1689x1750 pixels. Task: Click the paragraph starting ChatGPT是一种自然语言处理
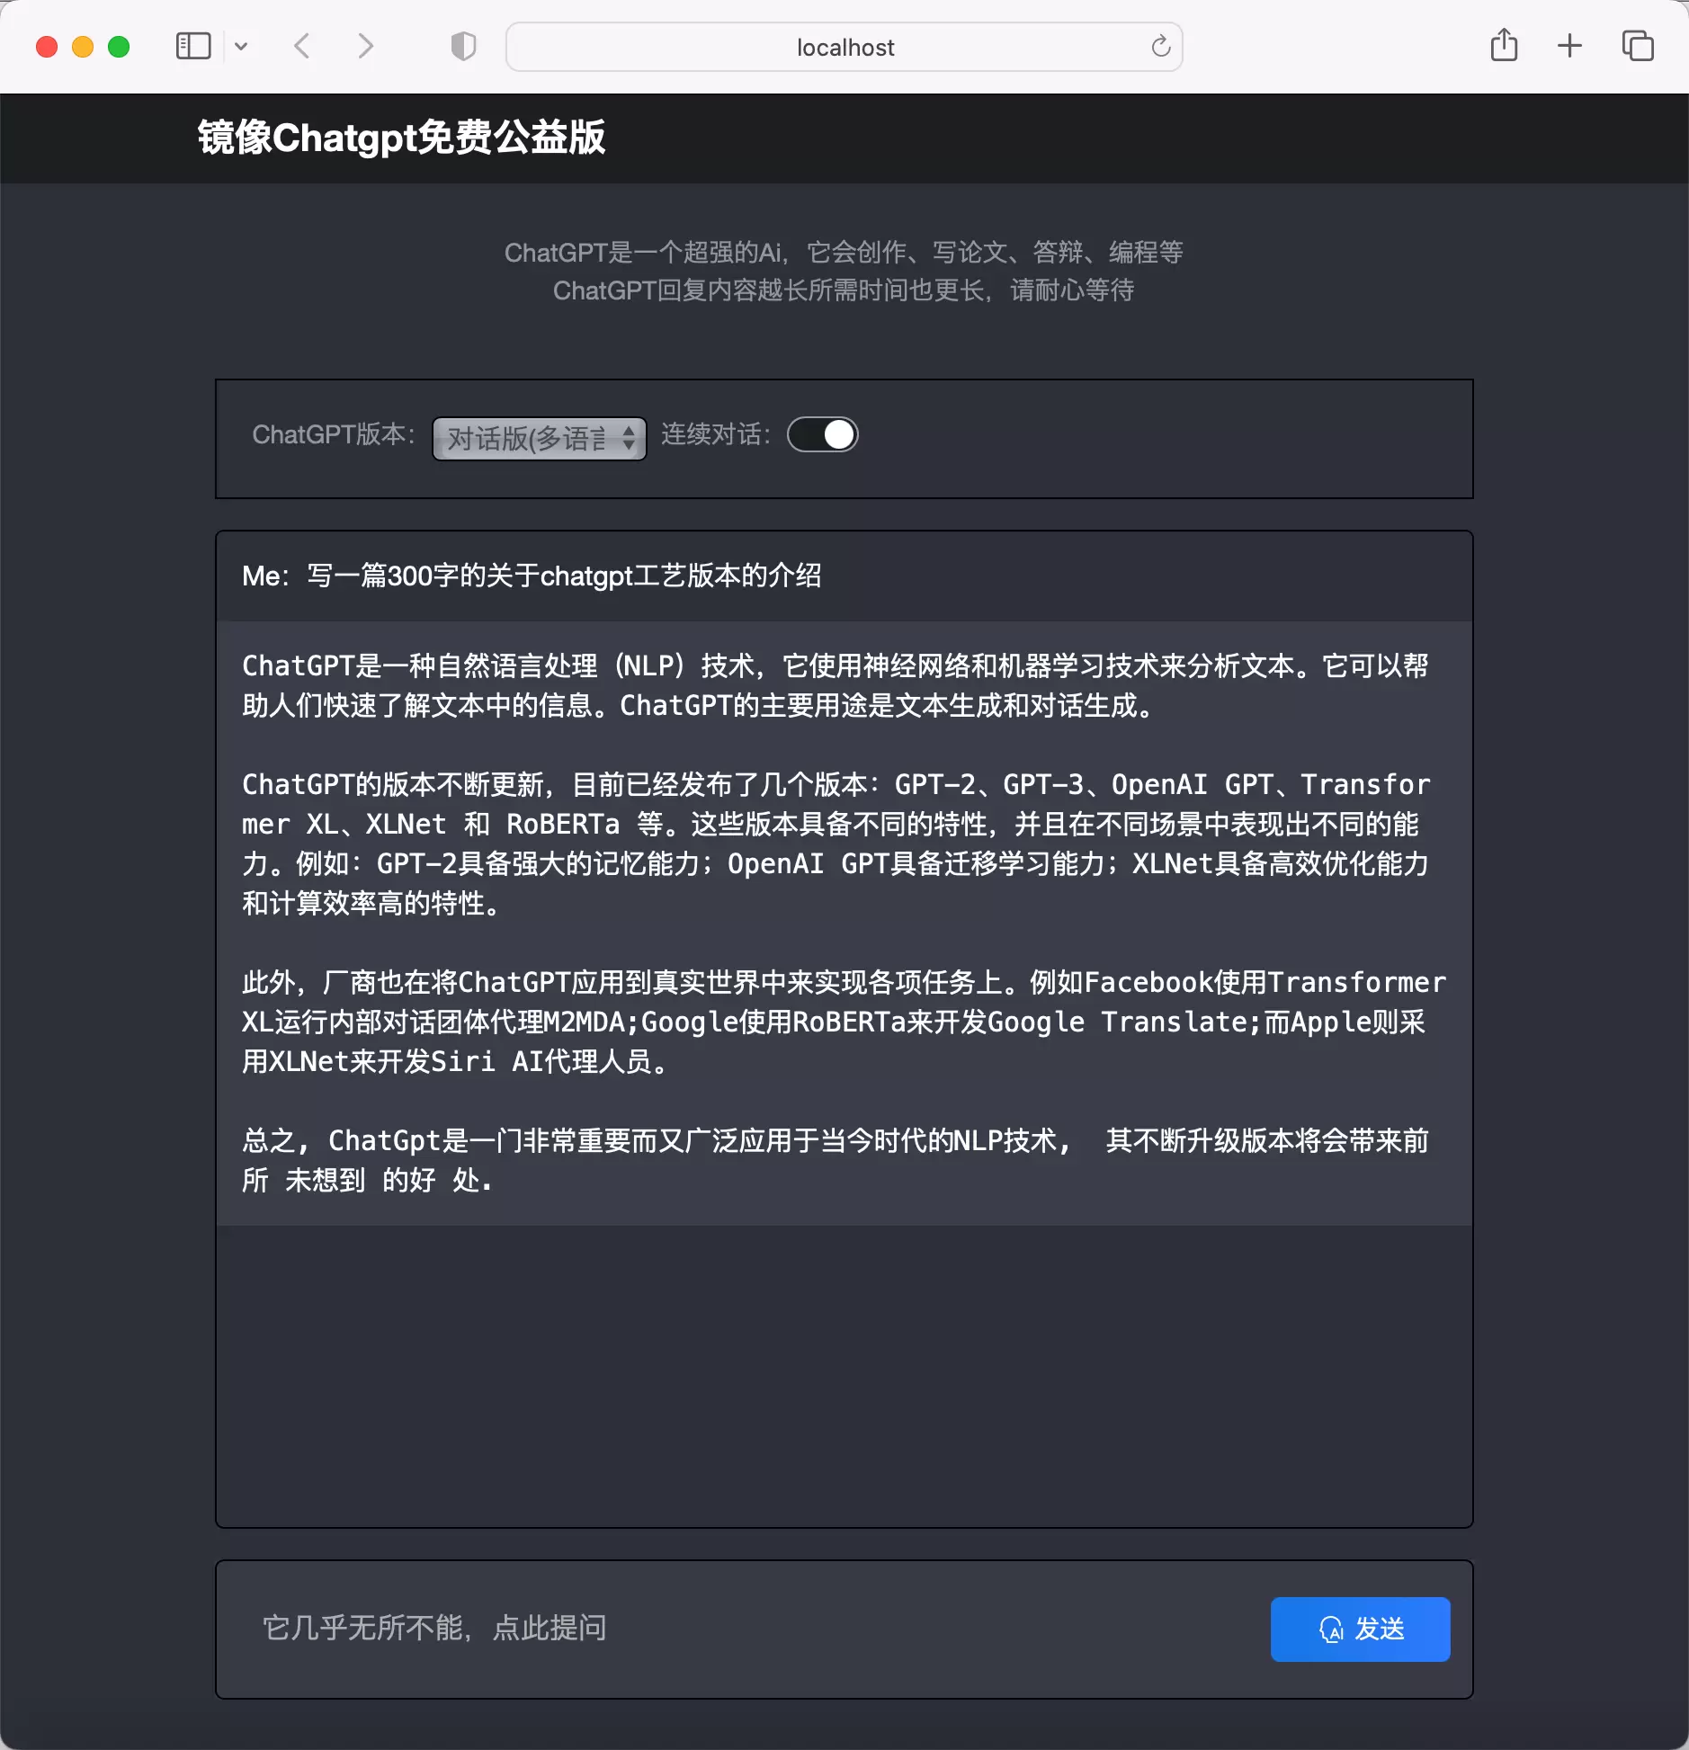835,685
